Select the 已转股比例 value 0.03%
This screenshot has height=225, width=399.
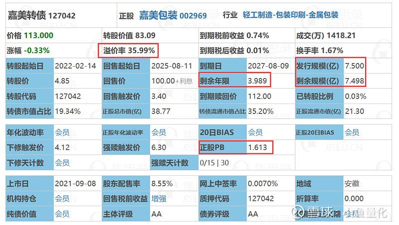pyautogui.click(x=356, y=96)
